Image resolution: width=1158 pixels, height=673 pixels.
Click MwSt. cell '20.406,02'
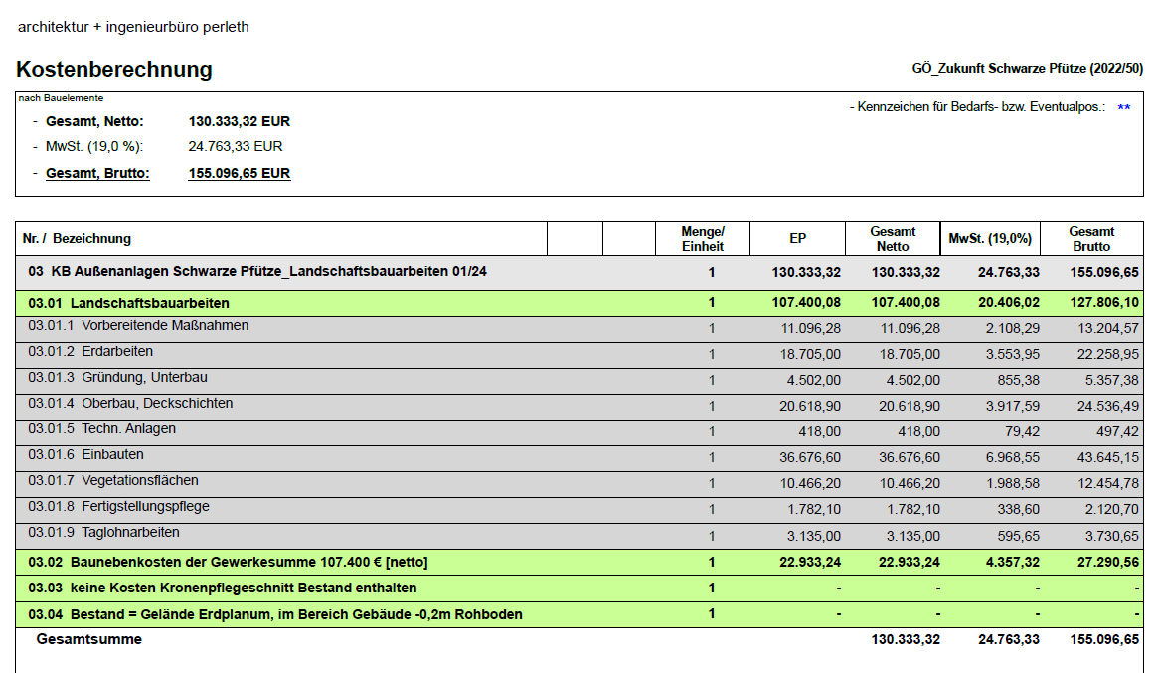tap(1009, 303)
